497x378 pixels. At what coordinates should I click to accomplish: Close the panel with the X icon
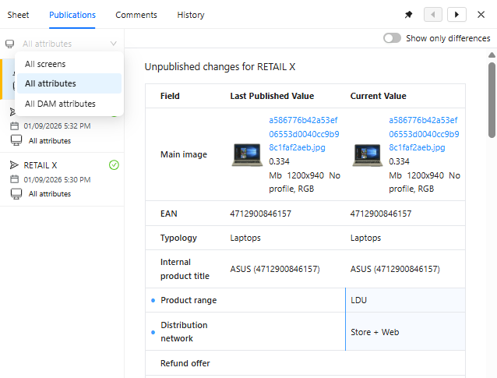tap(481, 15)
